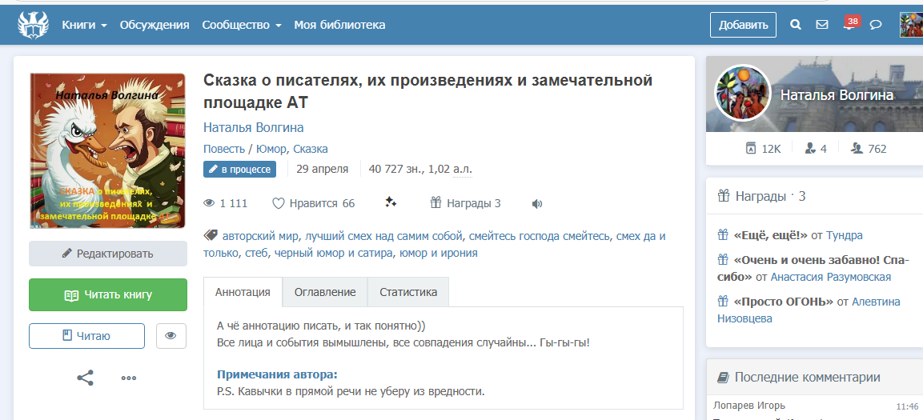Click the audio speaker icon

click(x=536, y=204)
